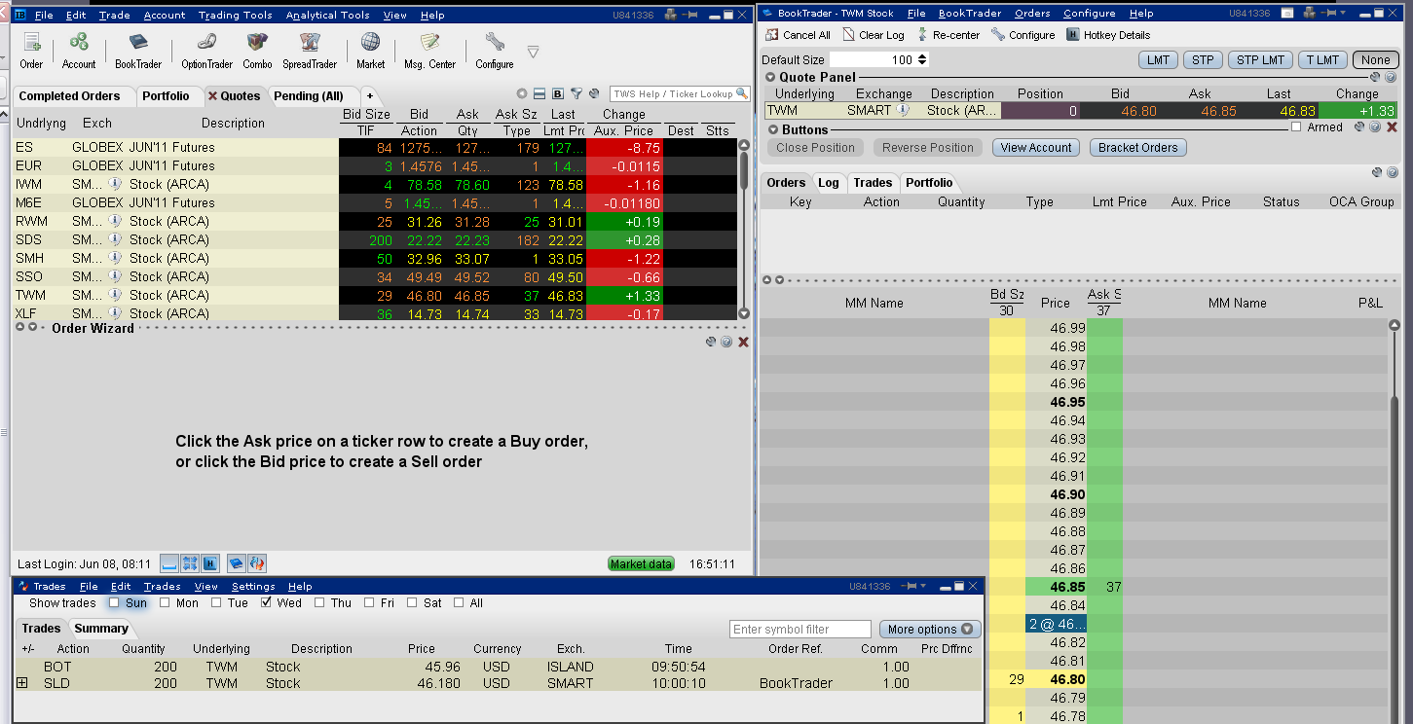Click the Bracket Orders button
Screen dimensions: 1413x724
[1138, 148]
